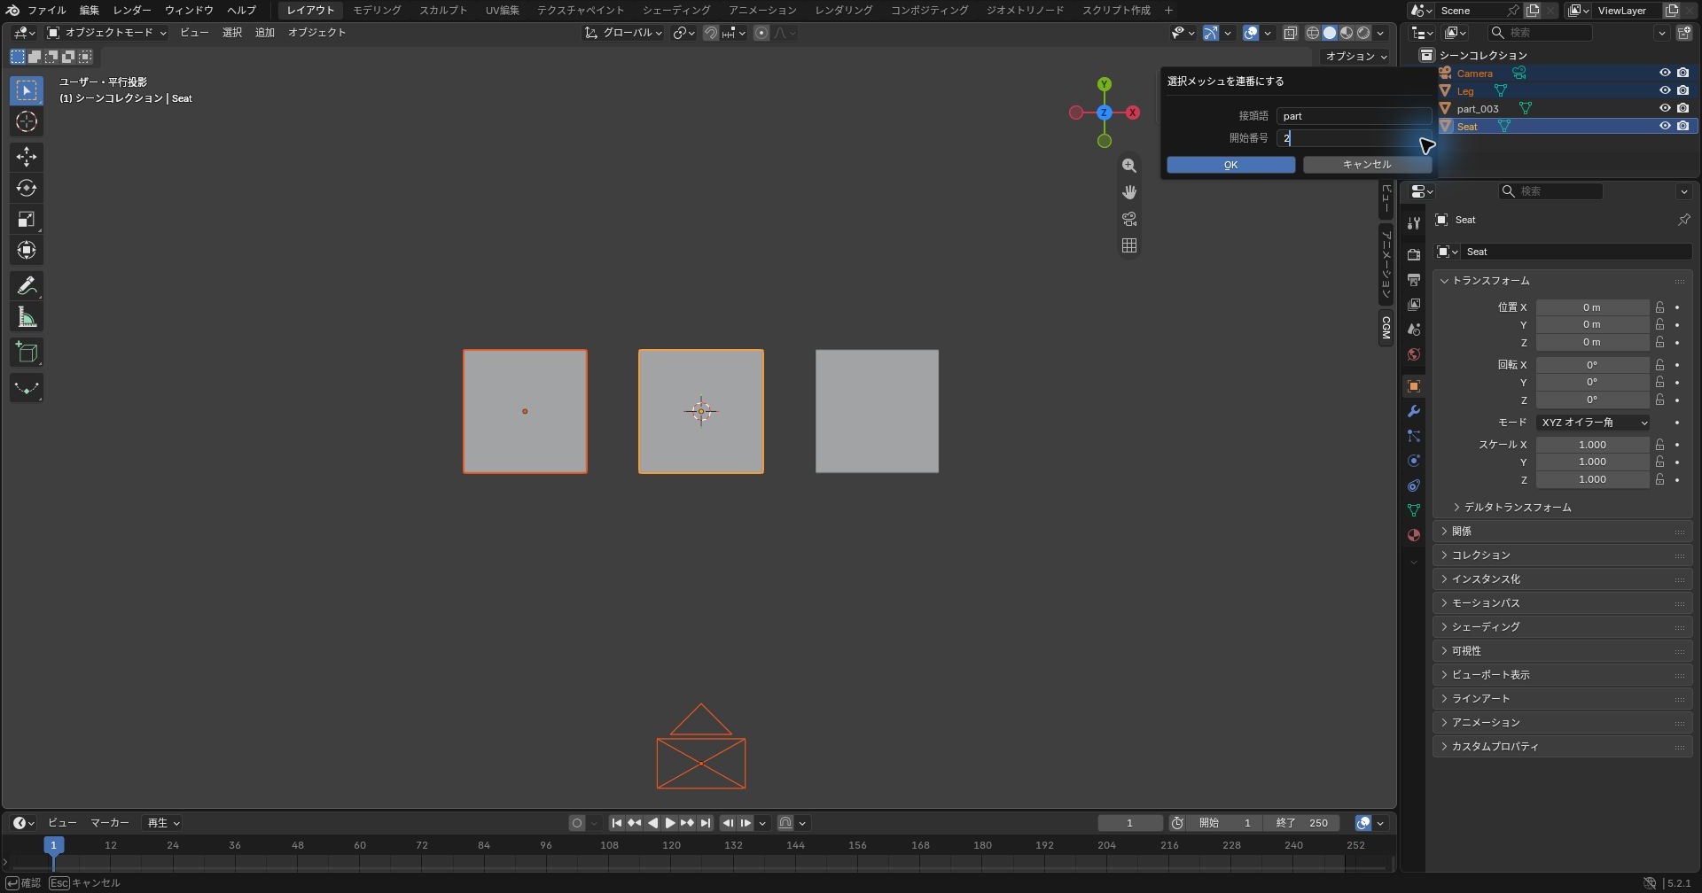Click the OK button in dialog

[x=1230, y=165]
